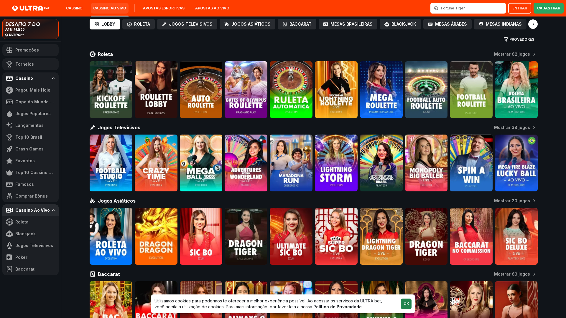Click the sidebar Blackjack cards icon
566x318 pixels.
(x=9, y=234)
